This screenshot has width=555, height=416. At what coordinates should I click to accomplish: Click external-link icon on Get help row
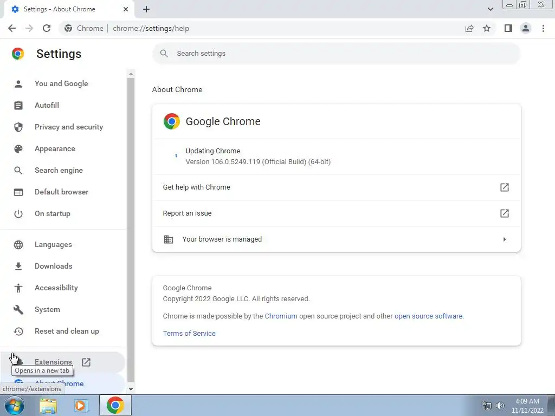point(505,187)
